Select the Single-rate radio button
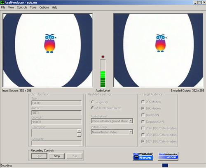Image resolution: width=206 pixels, height=168 pixels. 93,102
